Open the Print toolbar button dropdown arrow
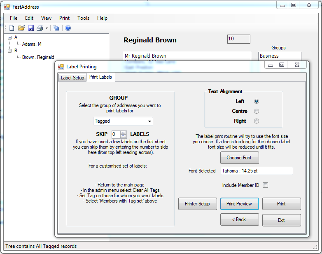322x254 pixels. (x=47, y=28)
